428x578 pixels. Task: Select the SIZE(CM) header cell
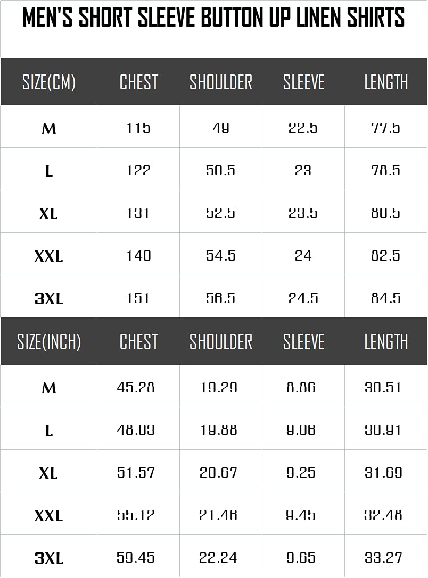click(x=49, y=82)
